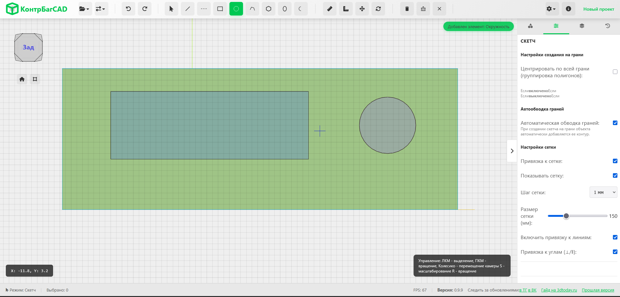Open the history panel tab

coord(607,26)
